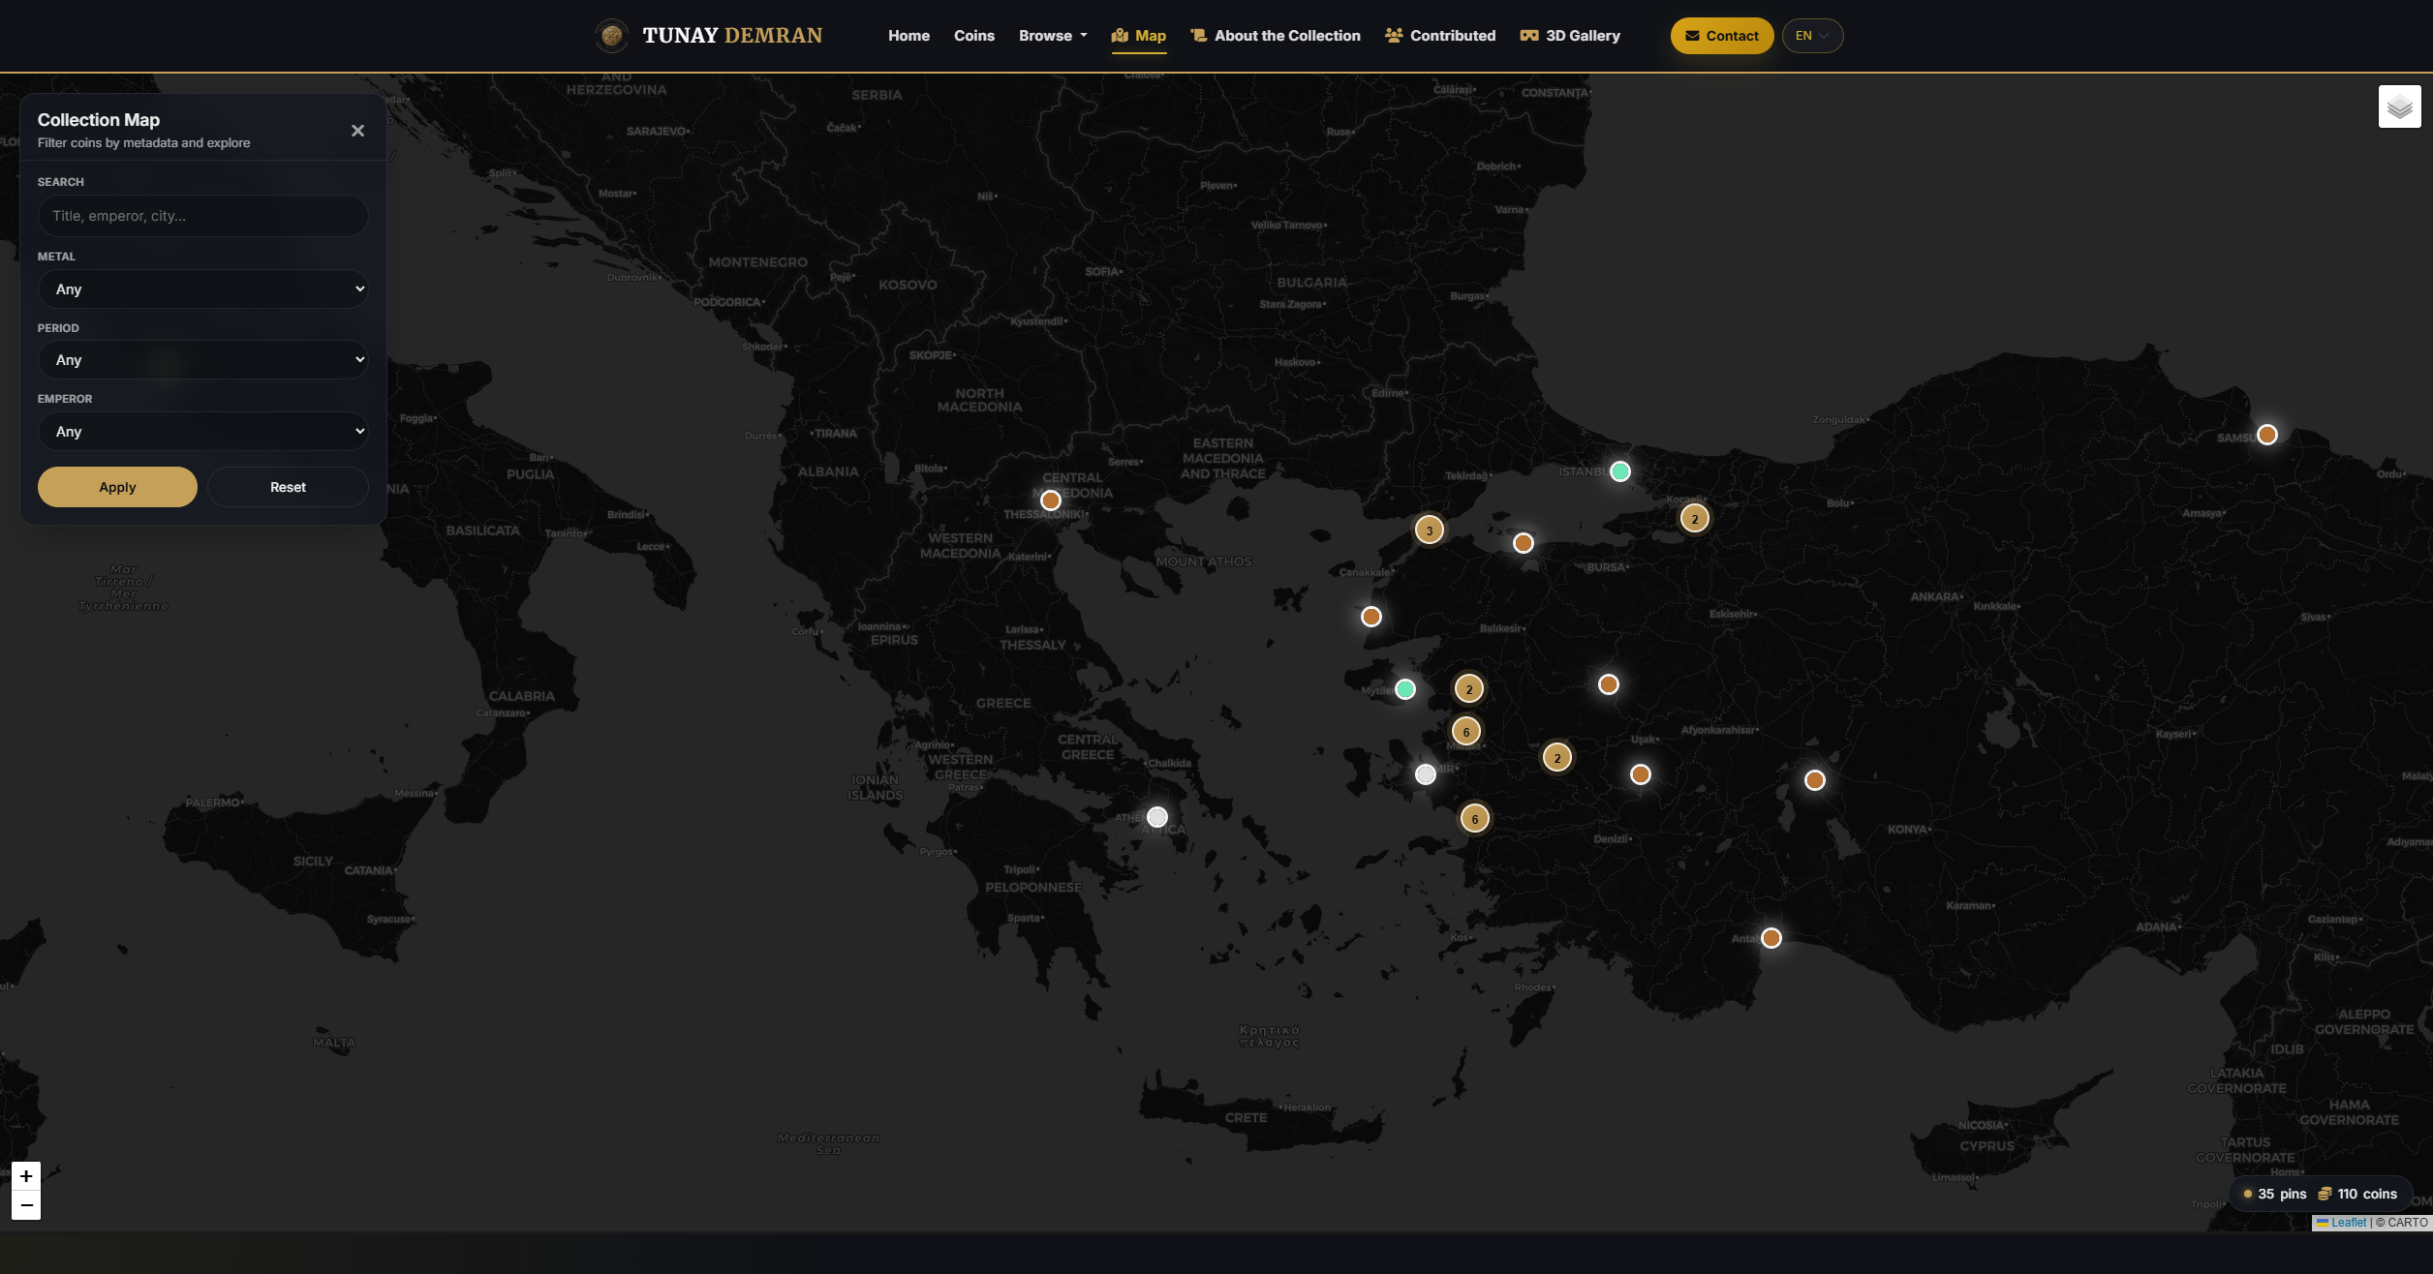Click the 35 pins counter
This screenshot has width=2433, height=1274.
pyautogui.click(x=2274, y=1194)
